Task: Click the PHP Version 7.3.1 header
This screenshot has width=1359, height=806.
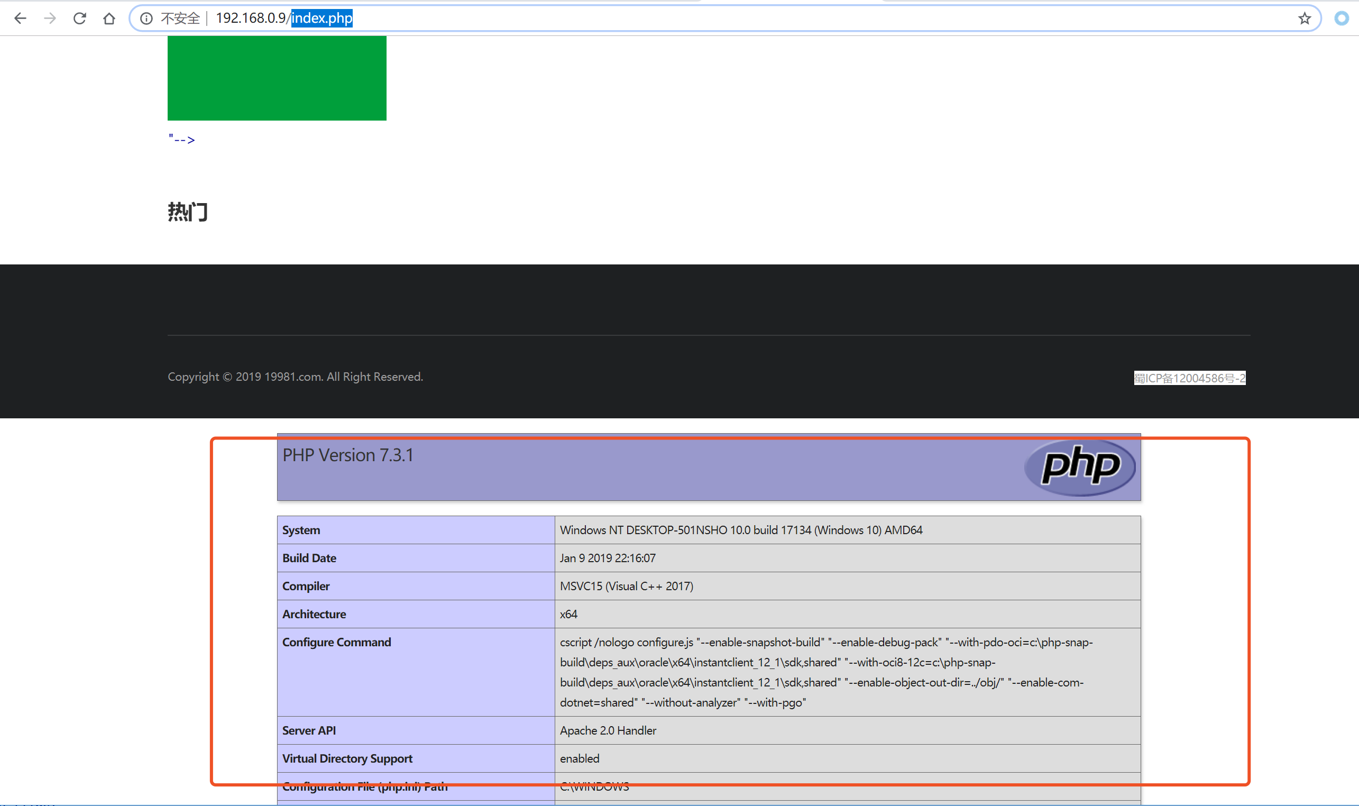Action: 347,455
